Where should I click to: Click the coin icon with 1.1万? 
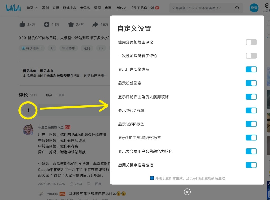tap(46, 25)
